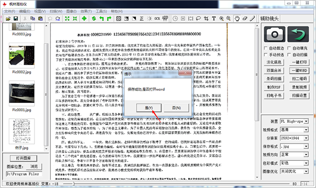Click the green undo arrow button
Screen dimensions: 316x188
pyautogui.click(x=298, y=34)
